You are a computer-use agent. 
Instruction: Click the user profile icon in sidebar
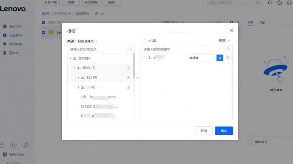pyautogui.click(x=26, y=145)
